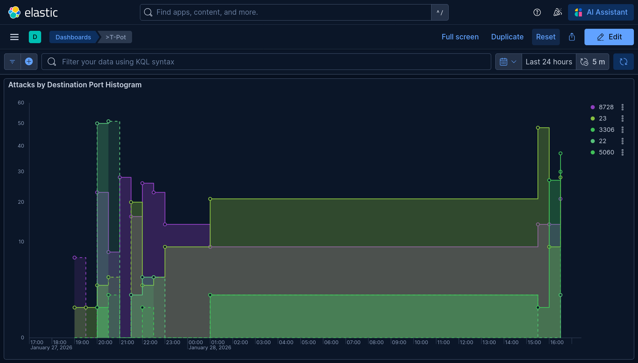Click the refresh query button

coord(623,62)
